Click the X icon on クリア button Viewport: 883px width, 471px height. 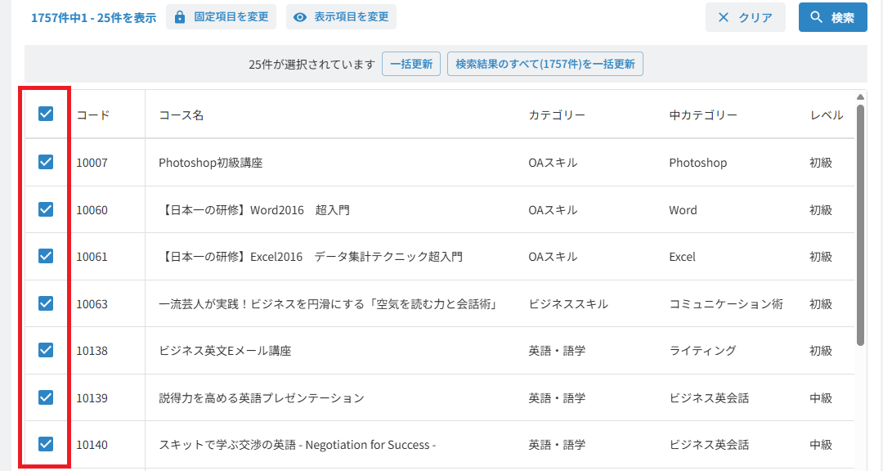pos(724,17)
